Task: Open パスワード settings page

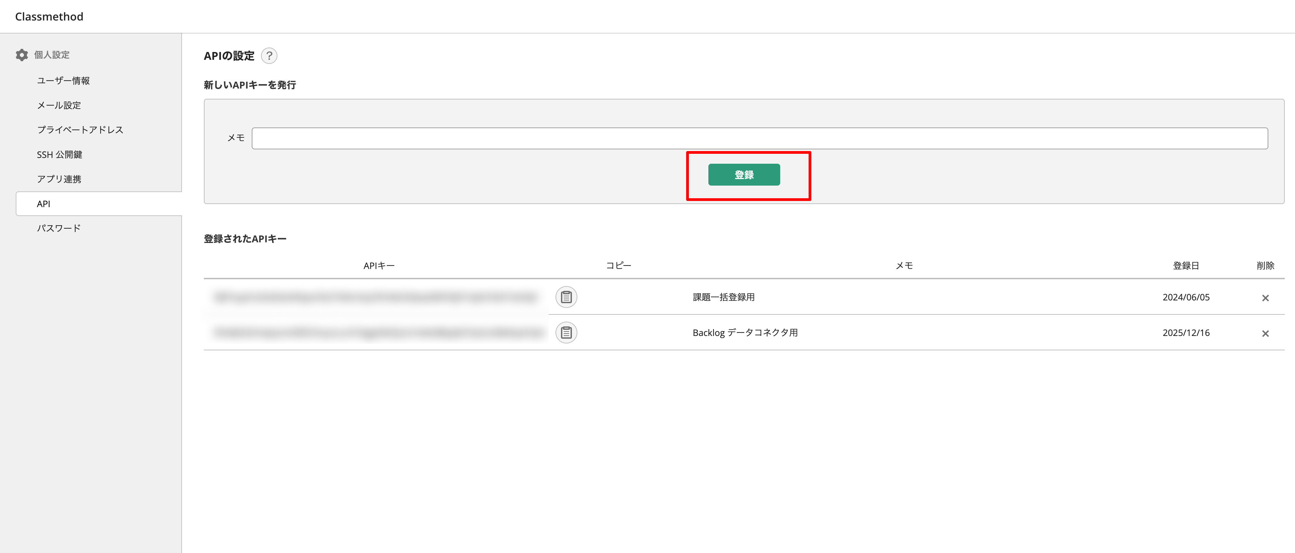Action: (x=59, y=228)
